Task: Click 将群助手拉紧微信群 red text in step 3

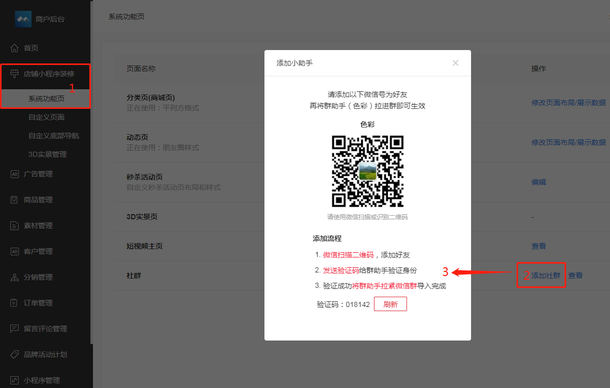Action: [384, 286]
